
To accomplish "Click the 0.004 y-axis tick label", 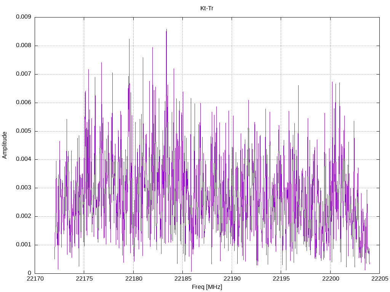I will [x=24, y=159].
